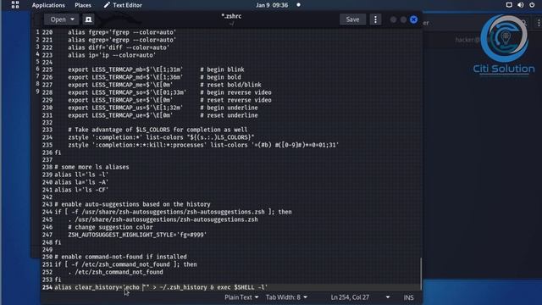The height and width of the screenshot is (305, 542).
Task: Save the .zshrc file
Action: point(352,19)
